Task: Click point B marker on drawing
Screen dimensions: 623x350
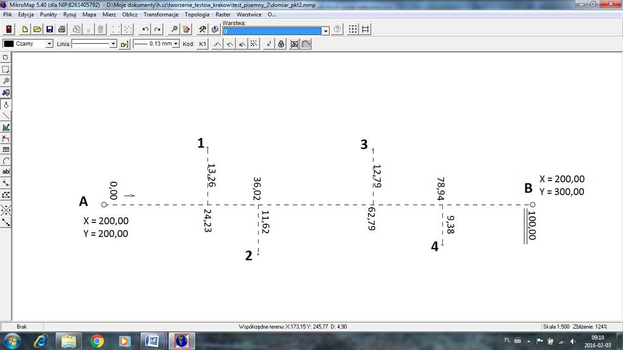Action: [532, 204]
